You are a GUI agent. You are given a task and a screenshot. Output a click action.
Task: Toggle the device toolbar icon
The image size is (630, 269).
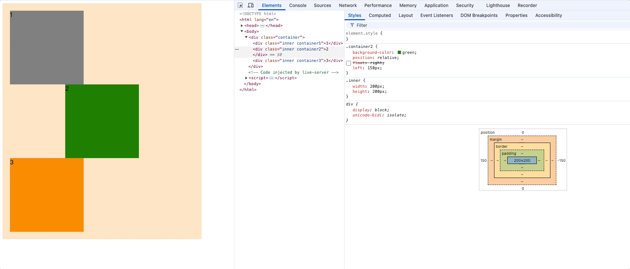251,5
